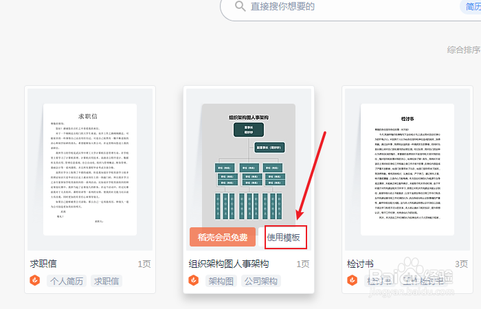Click the search magnifier icon
The width and height of the screenshot is (481, 309).
click(240, 6)
